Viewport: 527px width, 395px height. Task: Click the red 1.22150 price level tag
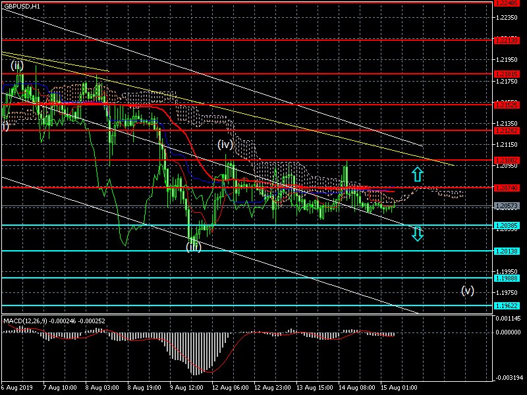507,40
